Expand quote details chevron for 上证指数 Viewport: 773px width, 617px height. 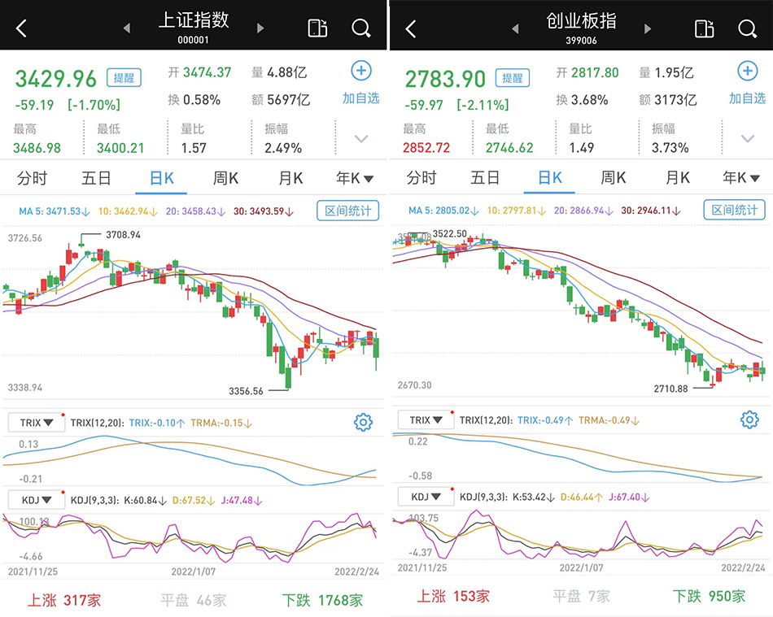click(x=361, y=139)
